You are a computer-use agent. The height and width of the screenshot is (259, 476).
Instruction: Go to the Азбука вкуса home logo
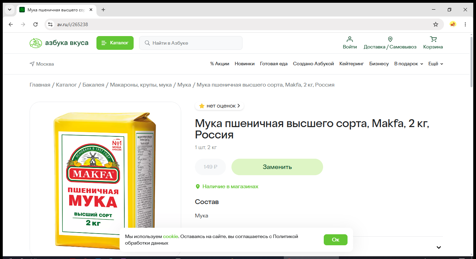click(x=59, y=43)
